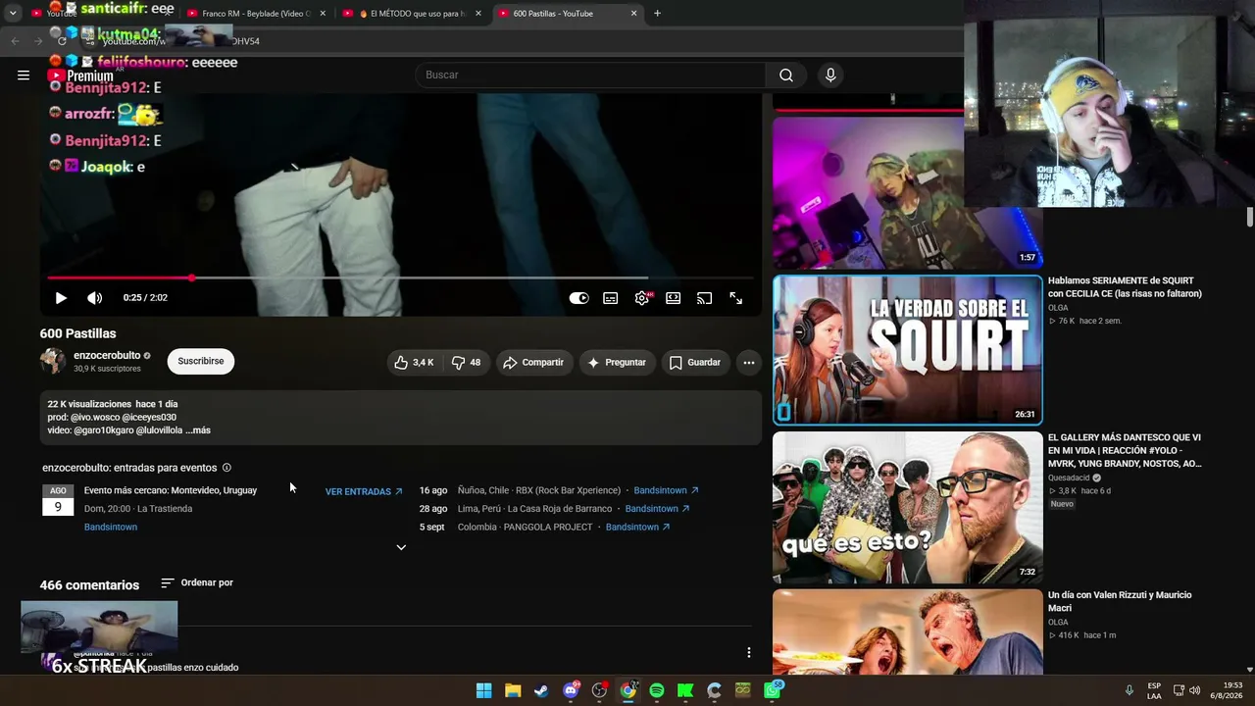Open WhatsApp from the taskbar
Image resolution: width=1255 pixels, height=706 pixels.
pyautogui.click(x=772, y=690)
